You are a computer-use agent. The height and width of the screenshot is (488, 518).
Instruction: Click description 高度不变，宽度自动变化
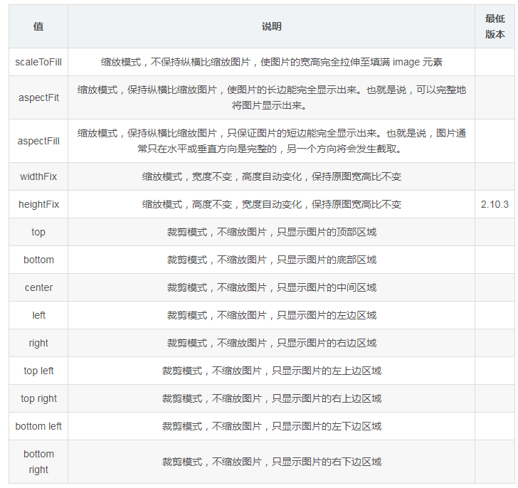(x=272, y=204)
